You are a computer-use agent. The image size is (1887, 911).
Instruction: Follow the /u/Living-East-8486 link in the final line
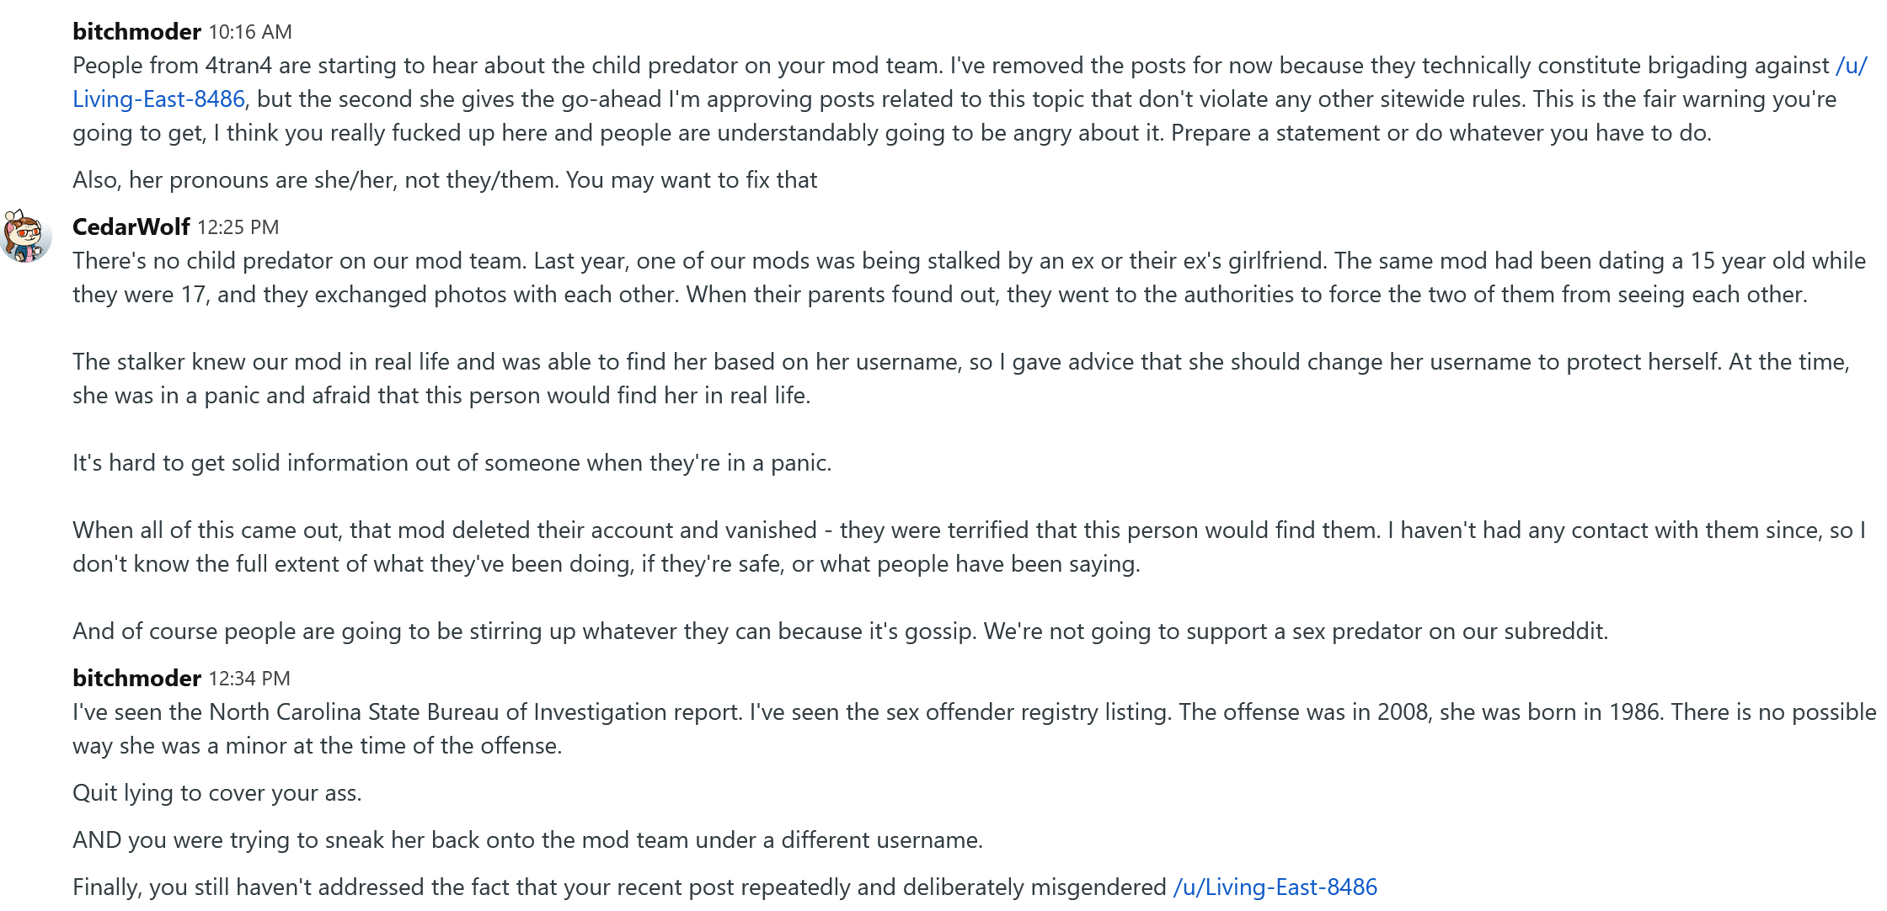pos(1275,887)
